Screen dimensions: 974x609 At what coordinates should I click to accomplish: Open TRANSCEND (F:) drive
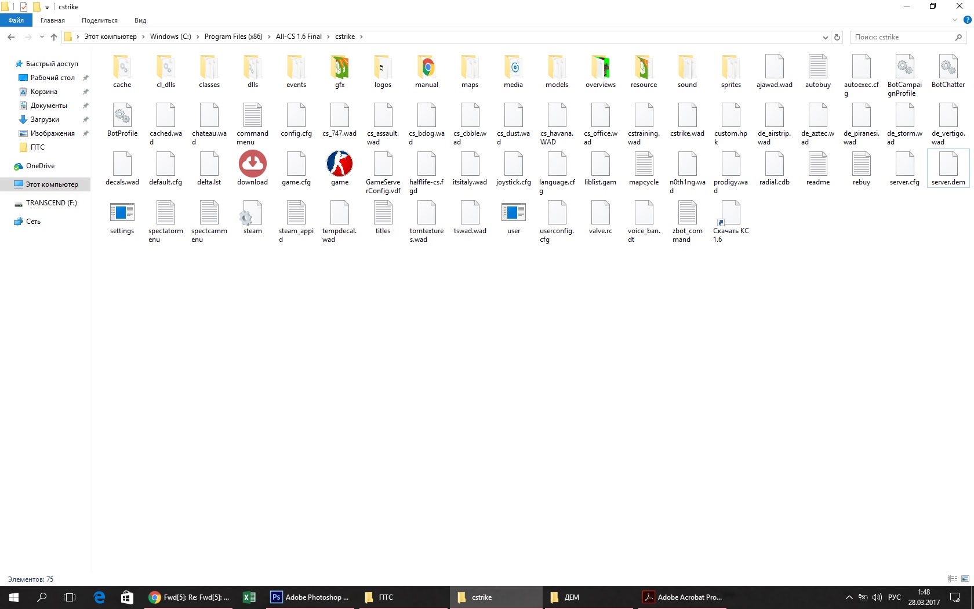[x=45, y=203]
